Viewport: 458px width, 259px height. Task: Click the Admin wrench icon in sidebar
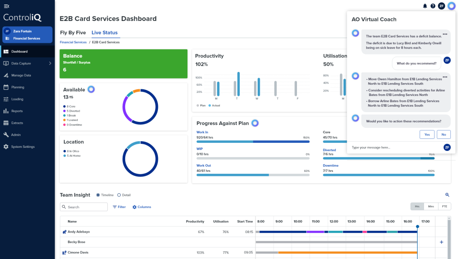[x=6, y=135]
